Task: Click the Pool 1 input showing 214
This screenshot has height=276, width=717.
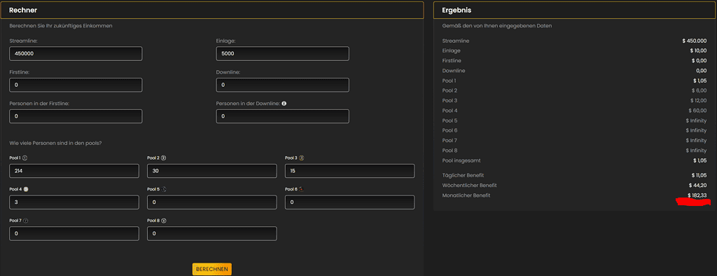Action: click(x=74, y=171)
